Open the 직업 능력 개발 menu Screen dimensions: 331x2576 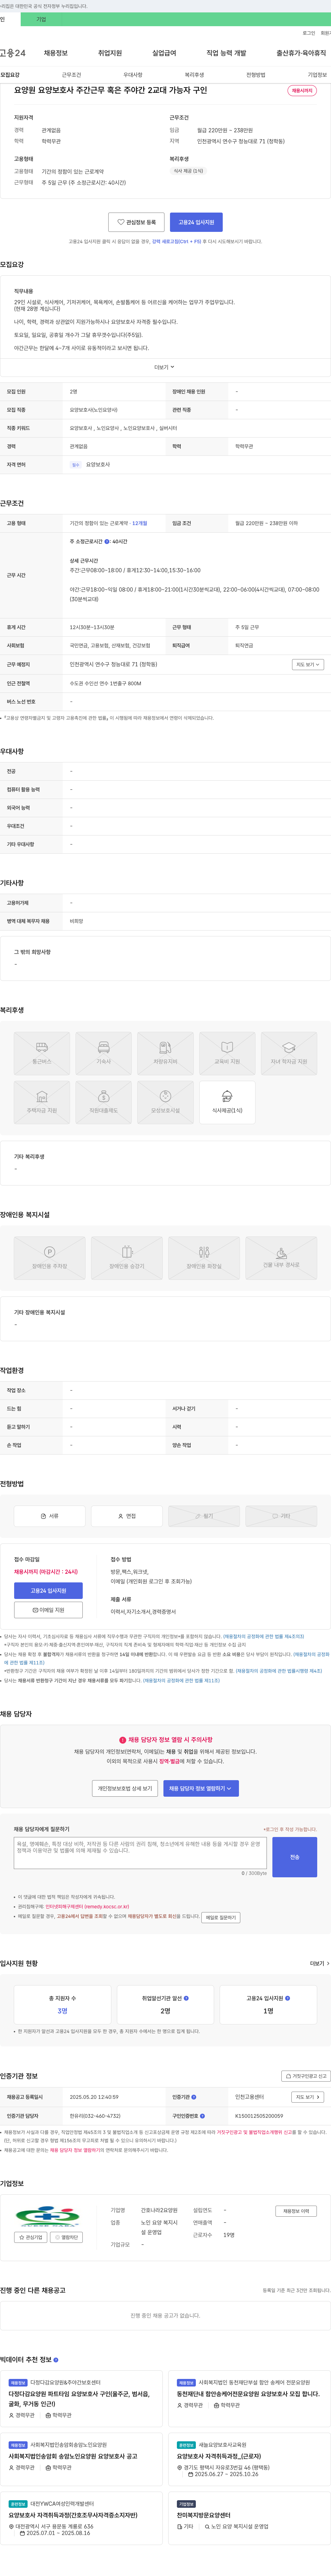(x=226, y=53)
